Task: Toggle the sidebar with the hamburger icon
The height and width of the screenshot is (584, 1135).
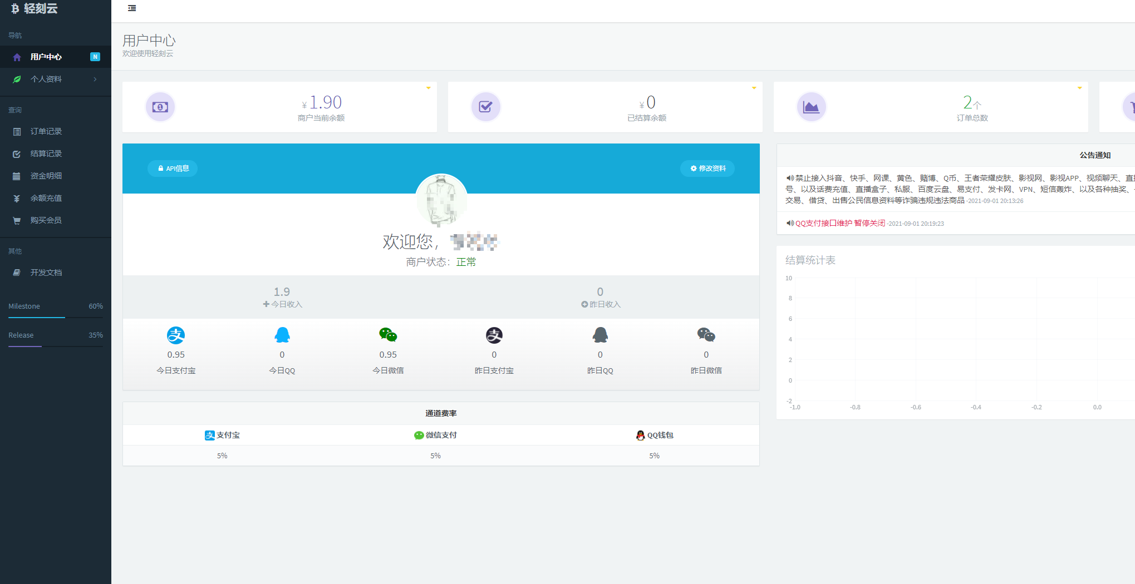Action: pyautogui.click(x=132, y=8)
